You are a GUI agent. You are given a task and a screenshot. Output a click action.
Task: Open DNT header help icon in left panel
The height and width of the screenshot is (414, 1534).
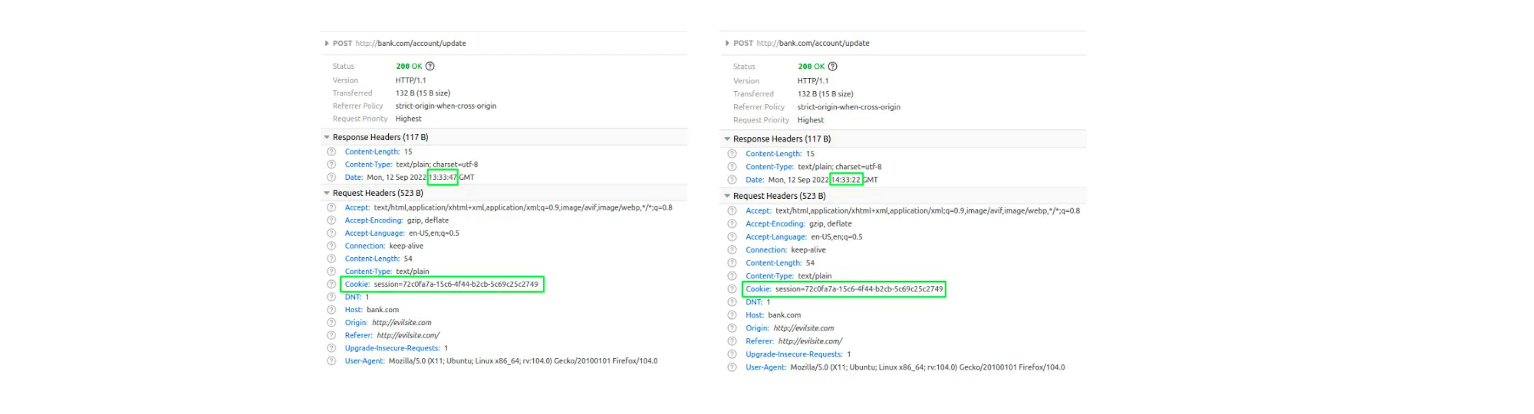[x=332, y=297]
